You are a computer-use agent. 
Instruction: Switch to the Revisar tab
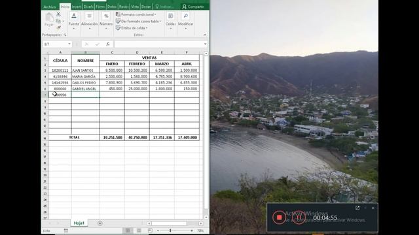124,7
